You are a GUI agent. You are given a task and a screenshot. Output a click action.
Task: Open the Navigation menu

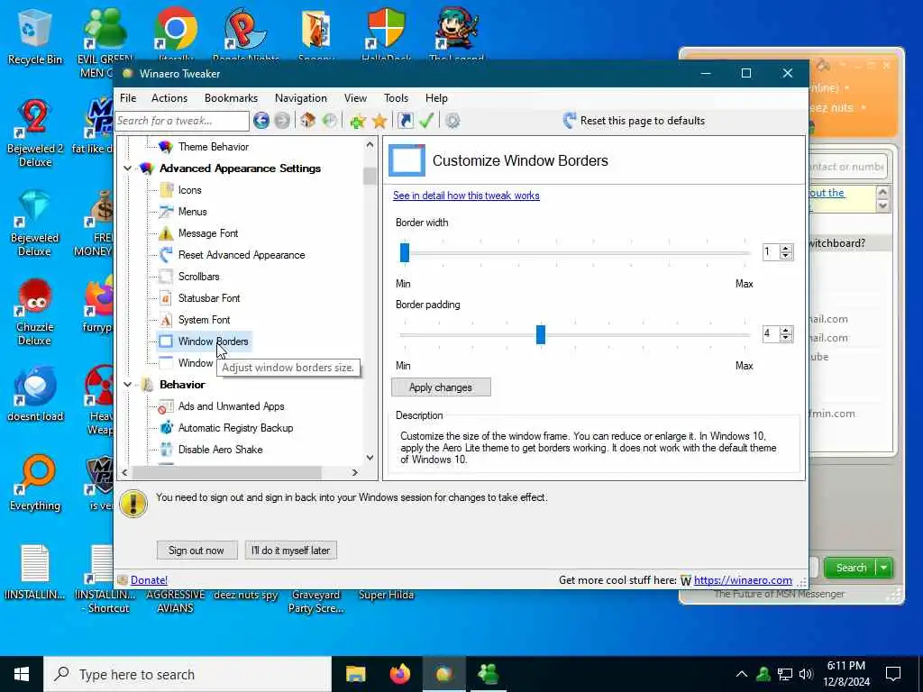[x=301, y=98]
